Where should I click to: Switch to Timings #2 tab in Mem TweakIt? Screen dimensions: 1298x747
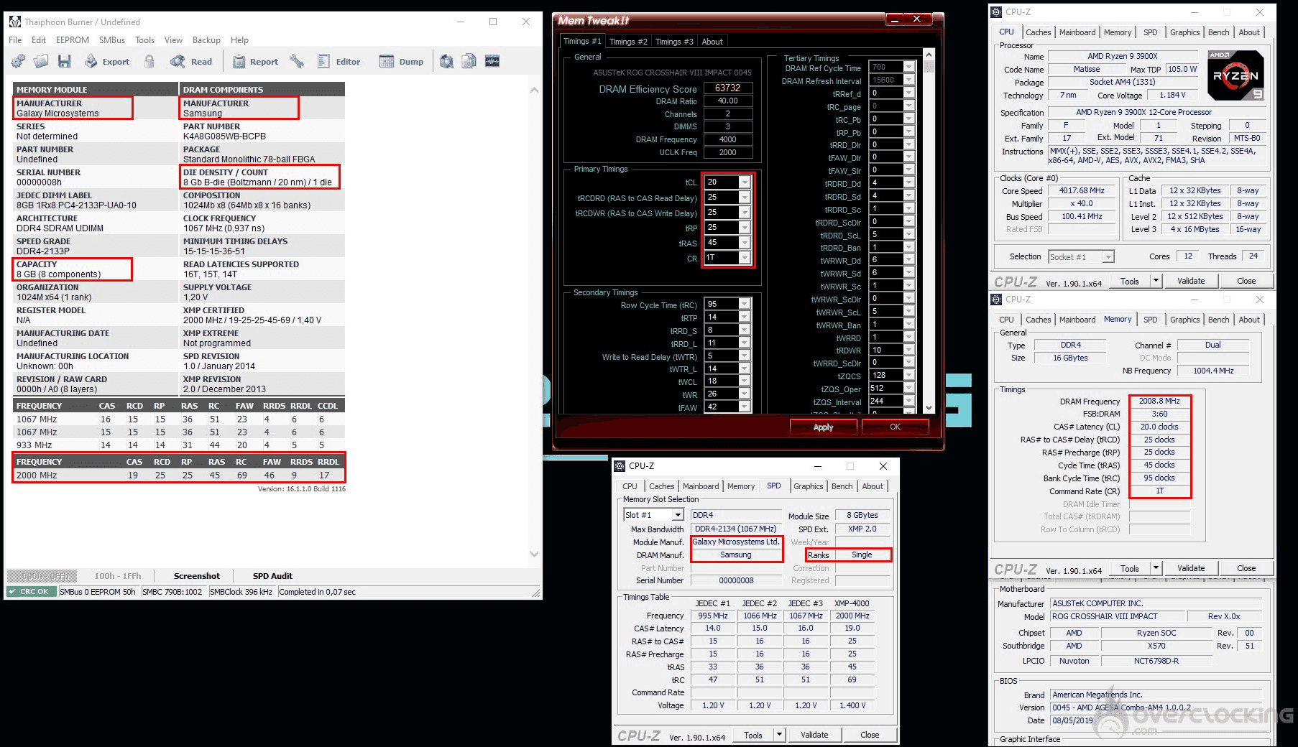[x=628, y=42]
